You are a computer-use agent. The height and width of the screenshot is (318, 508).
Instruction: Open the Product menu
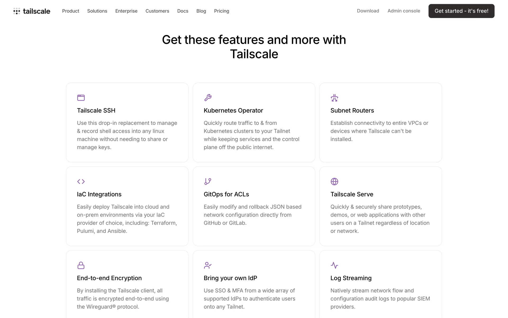71,11
